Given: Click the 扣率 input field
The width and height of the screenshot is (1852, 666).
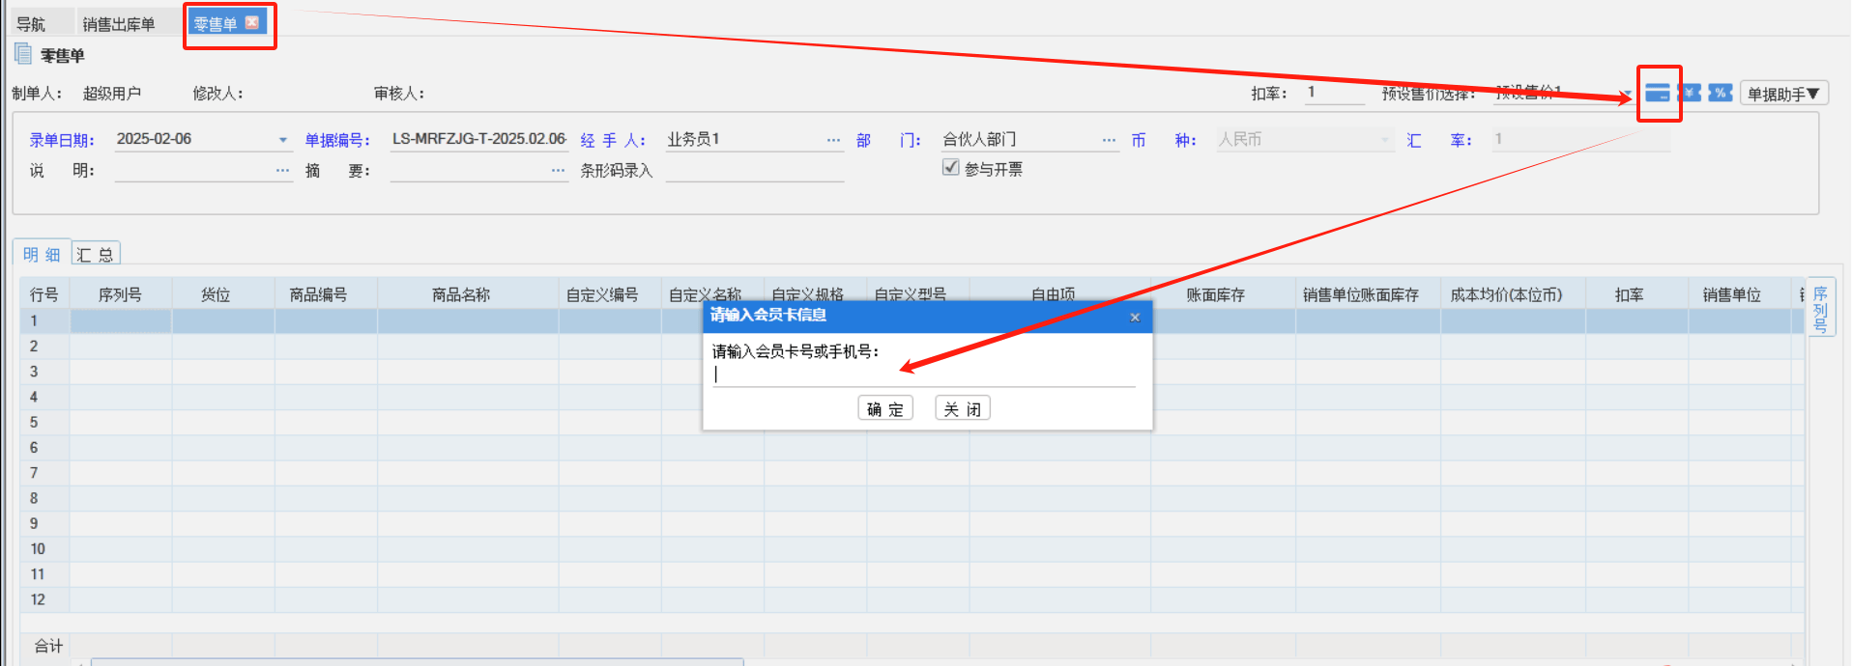Looking at the screenshot, I should [1334, 93].
